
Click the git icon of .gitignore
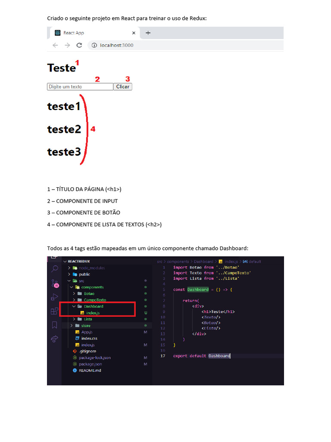coord(75,351)
